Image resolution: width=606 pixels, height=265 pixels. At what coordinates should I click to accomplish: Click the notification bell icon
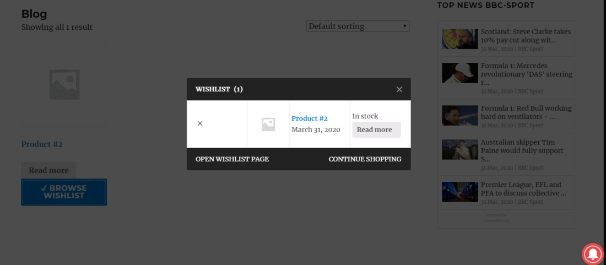pos(593,253)
